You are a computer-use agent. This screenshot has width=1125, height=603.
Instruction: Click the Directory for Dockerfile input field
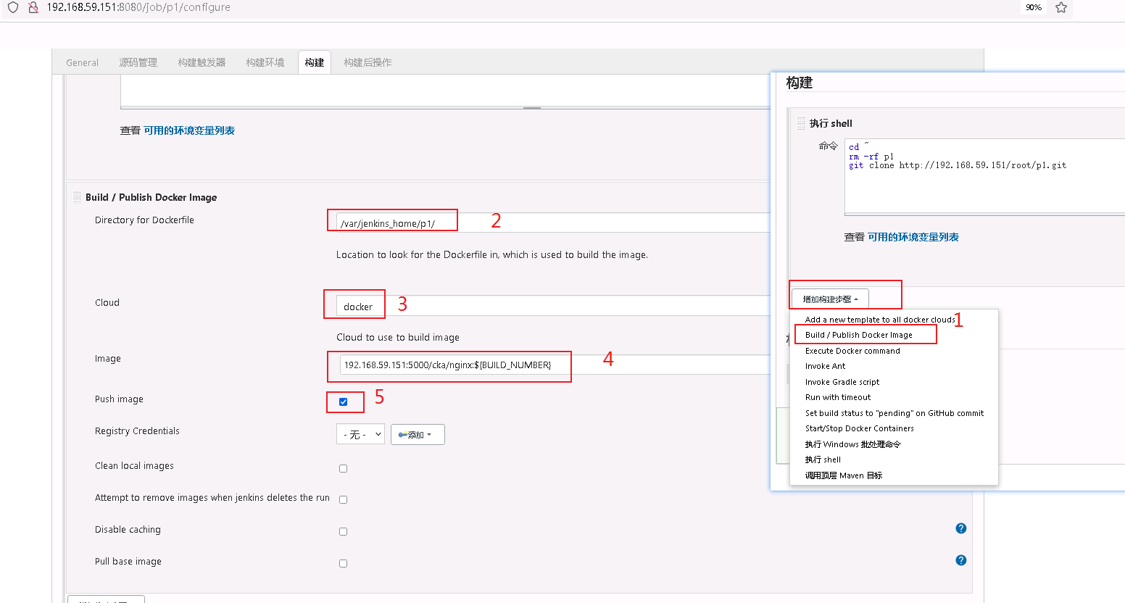[553, 223]
